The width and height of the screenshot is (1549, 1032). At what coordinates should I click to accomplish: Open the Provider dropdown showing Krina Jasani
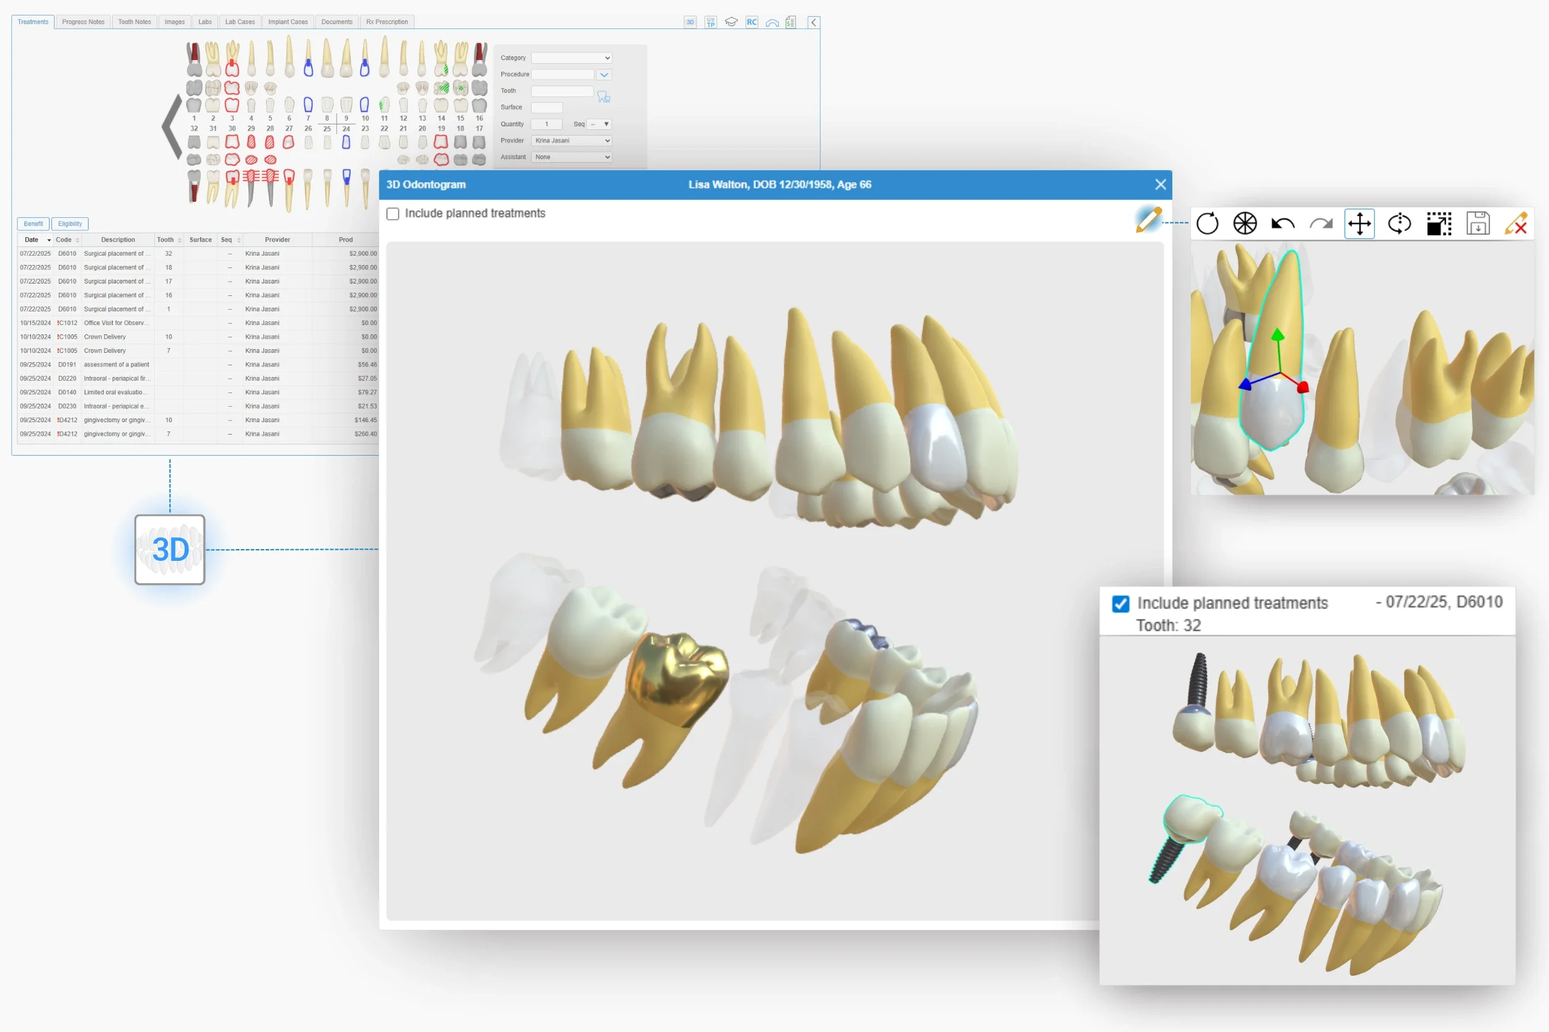coord(571,140)
